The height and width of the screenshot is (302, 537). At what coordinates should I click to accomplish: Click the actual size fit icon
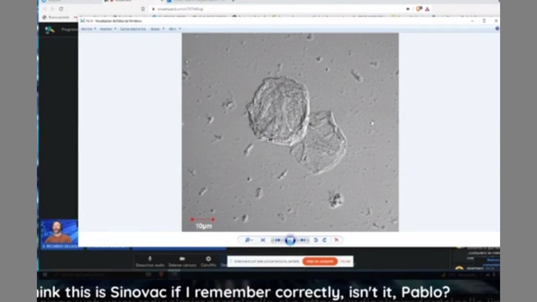coord(263,240)
